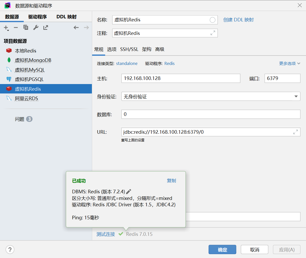Click the 应用(A) apply button

click(287, 250)
